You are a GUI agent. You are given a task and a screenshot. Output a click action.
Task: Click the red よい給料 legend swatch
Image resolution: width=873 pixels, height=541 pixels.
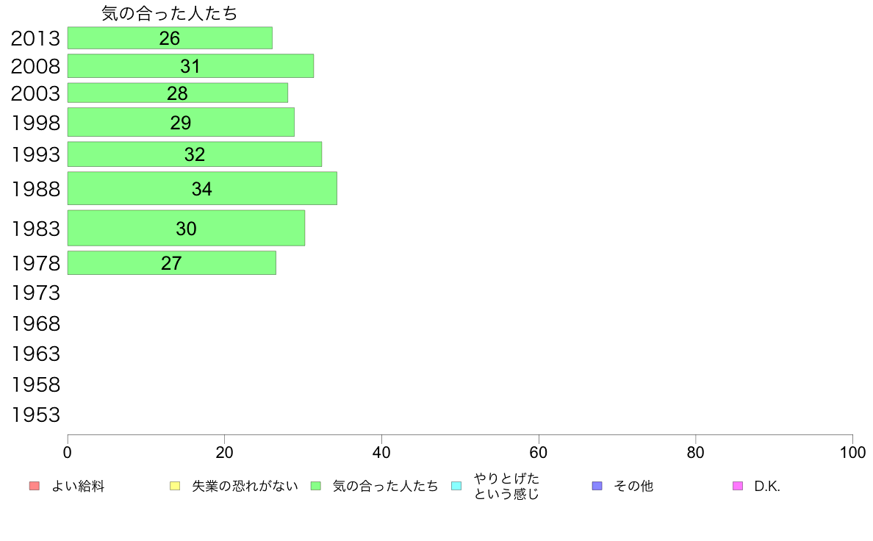35,486
